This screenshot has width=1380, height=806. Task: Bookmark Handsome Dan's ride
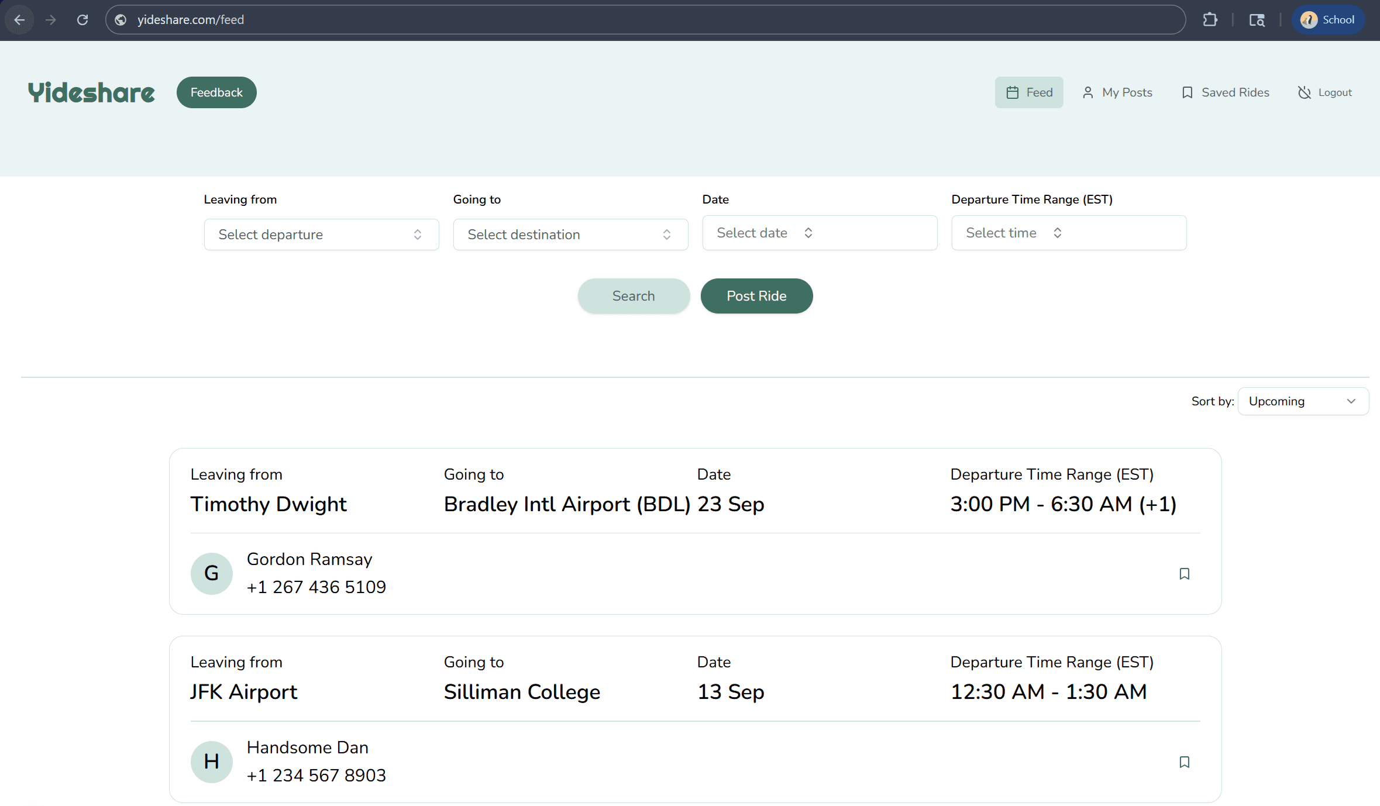[x=1185, y=762]
